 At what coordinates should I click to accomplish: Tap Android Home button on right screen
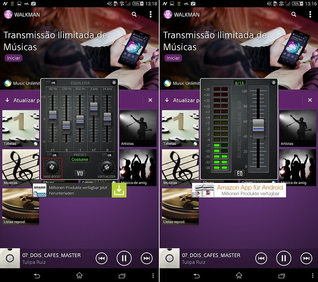point(239,275)
